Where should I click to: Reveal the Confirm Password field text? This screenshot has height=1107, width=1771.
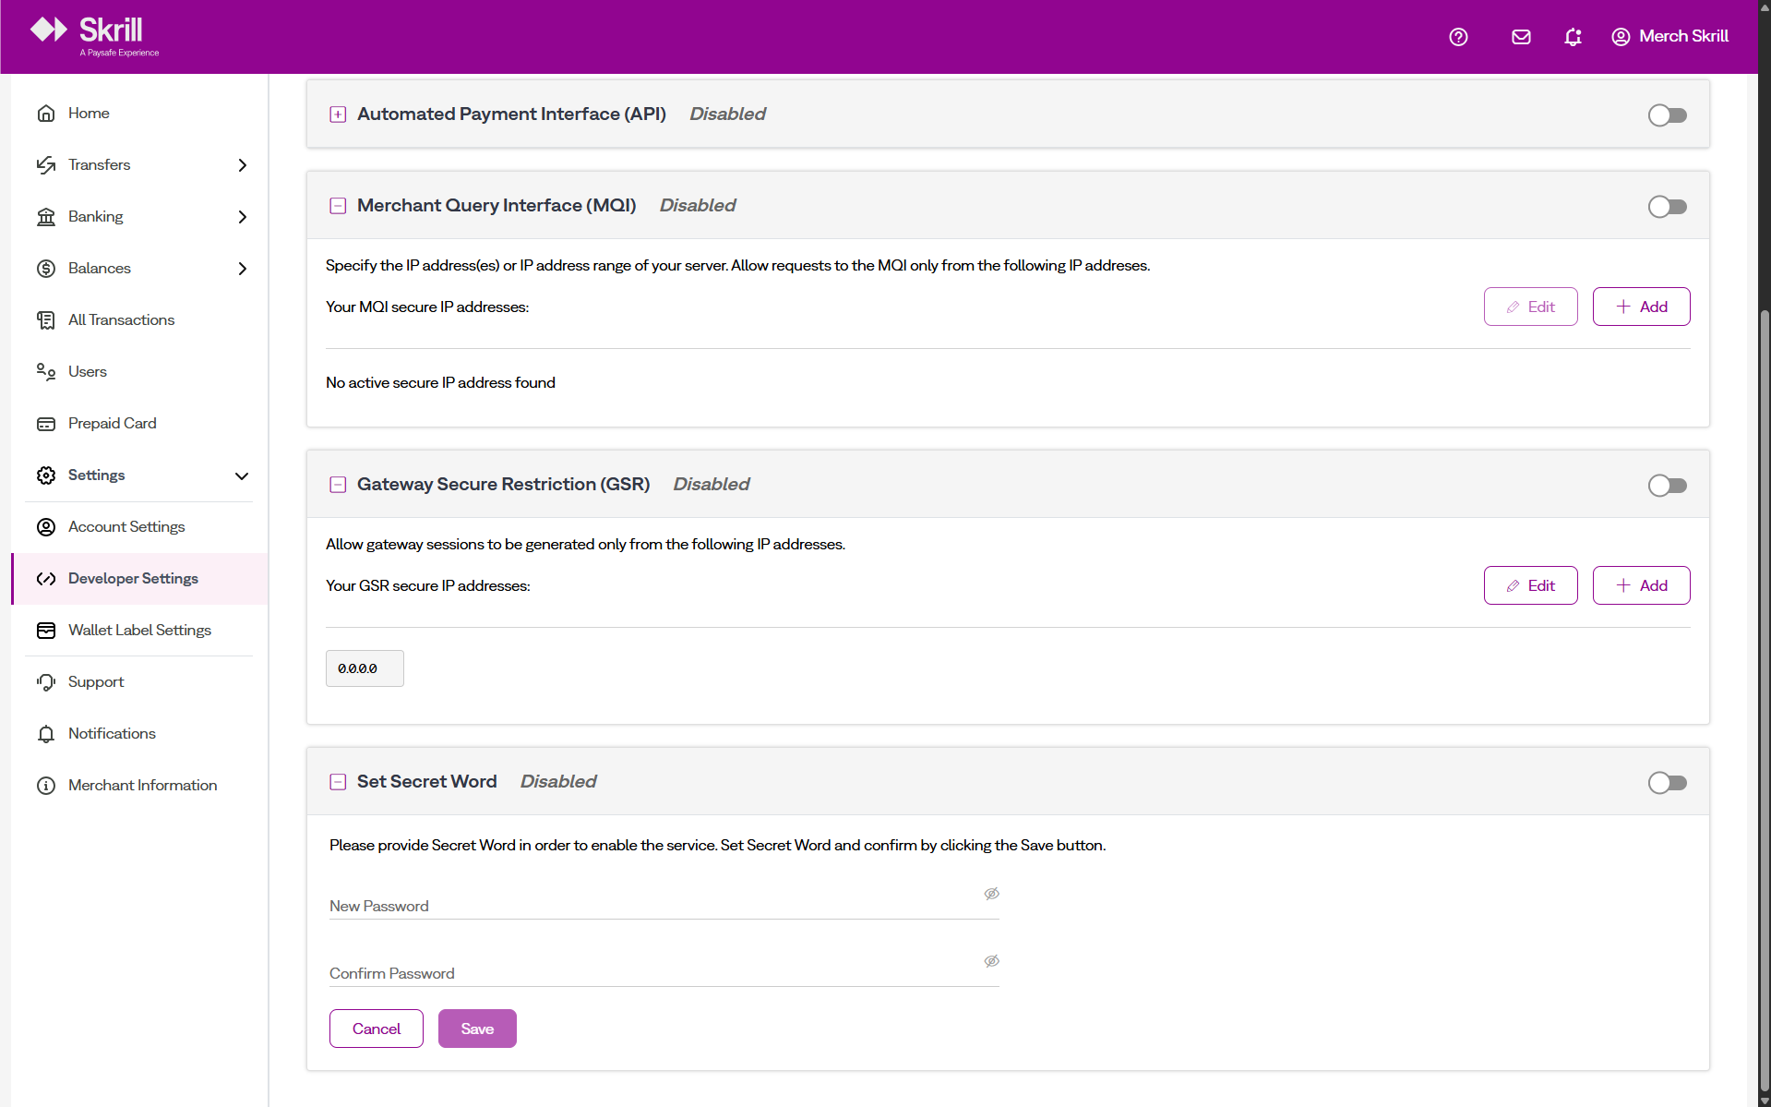[991, 961]
